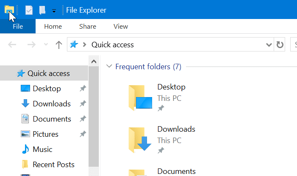Click the Frequent folders (7) header
The height and width of the screenshot is (176, 297).
point(148,67)
